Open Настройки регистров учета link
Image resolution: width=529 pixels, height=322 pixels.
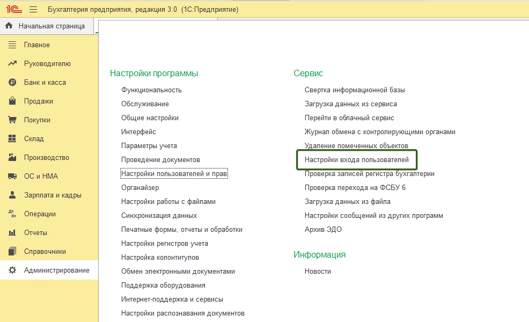click(165, 243)
